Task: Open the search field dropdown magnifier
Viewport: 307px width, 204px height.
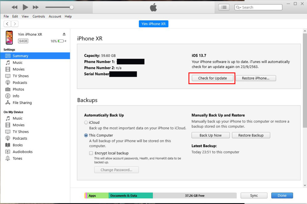Action: point(239,7)
